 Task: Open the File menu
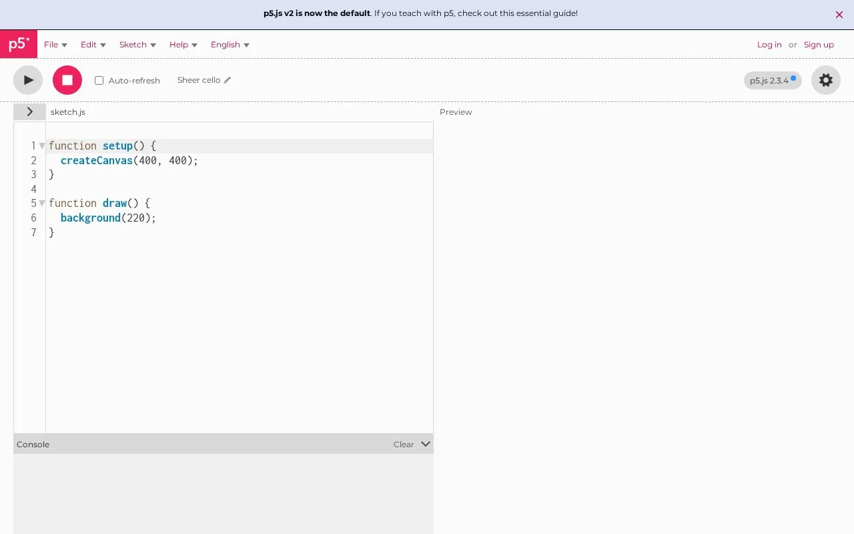click(55, 45)
